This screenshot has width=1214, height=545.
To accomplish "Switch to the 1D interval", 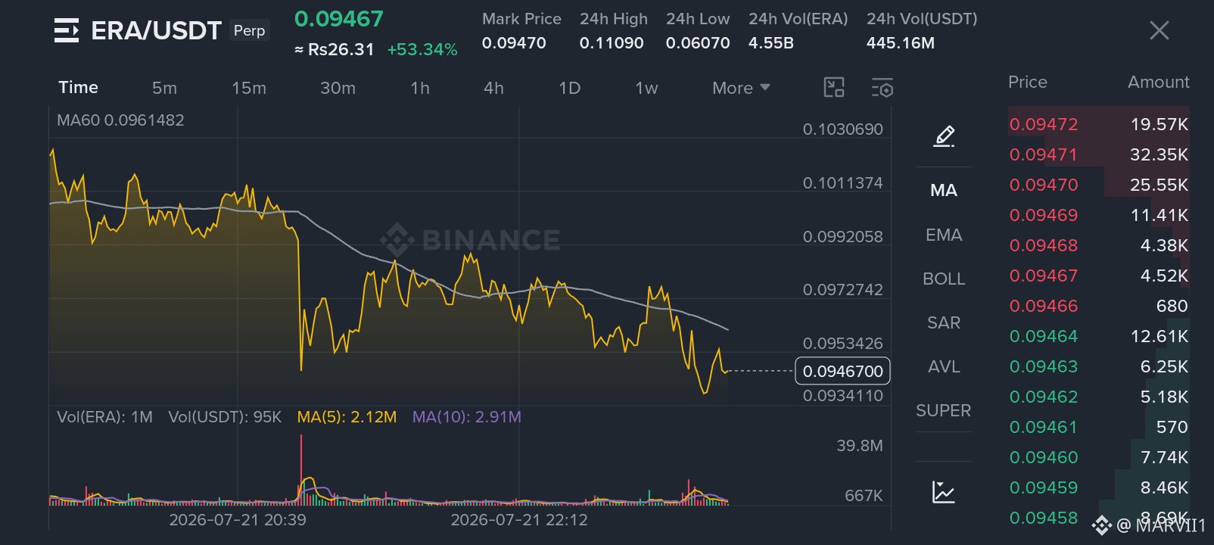I will click(569, 89).
